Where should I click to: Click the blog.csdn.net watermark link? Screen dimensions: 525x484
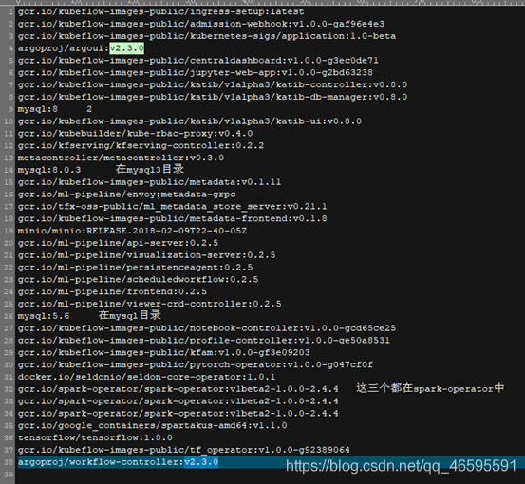tap(401, 466)
